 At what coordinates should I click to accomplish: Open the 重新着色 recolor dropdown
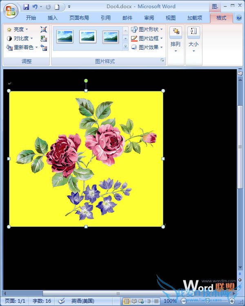tap(22, 48)
